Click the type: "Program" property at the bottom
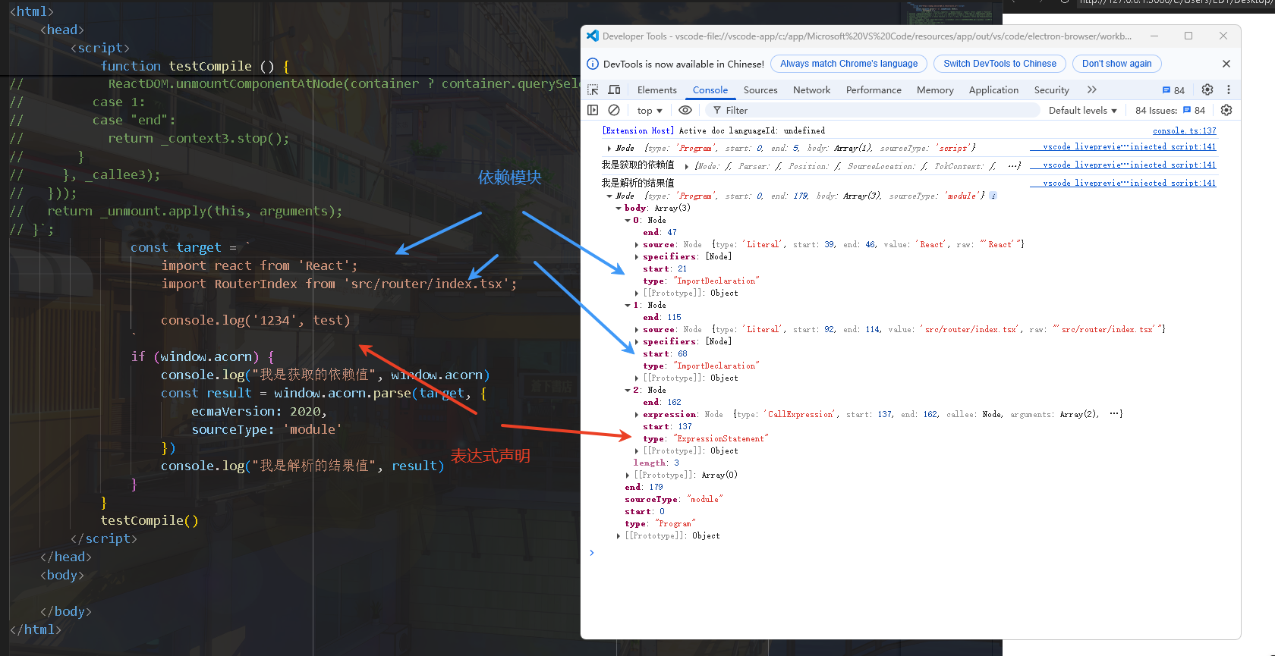1275x656 pixels. point(660,523)
